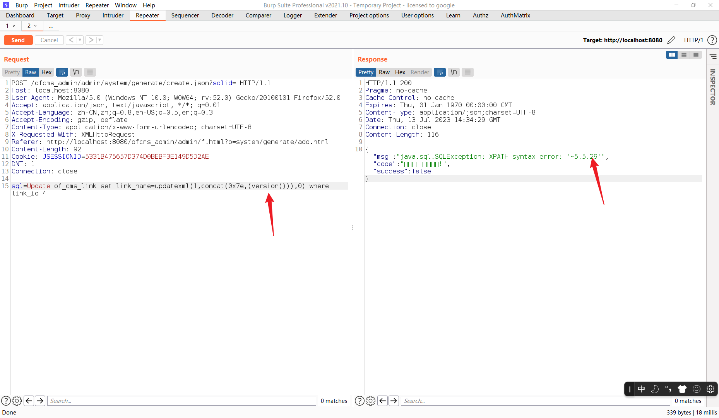Enable dark mode via the moon icon in IME bar
This screenshot has height=418, width=719.
[x=655, y=389]
